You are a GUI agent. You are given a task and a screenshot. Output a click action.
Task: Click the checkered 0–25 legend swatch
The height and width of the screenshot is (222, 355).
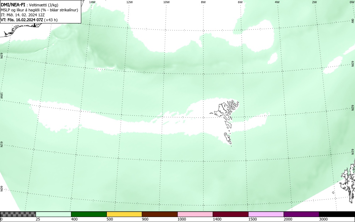18,214
